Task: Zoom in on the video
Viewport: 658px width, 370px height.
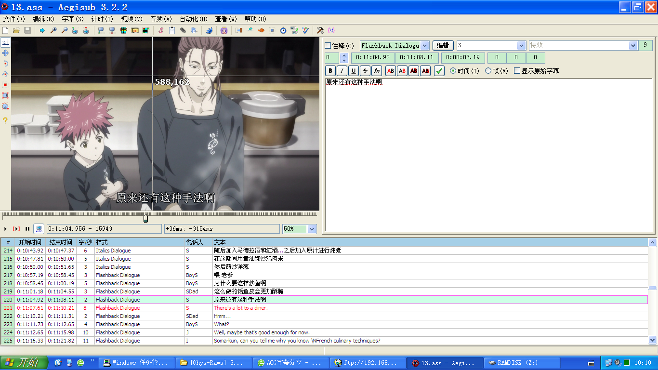Action: coord(53,30)
